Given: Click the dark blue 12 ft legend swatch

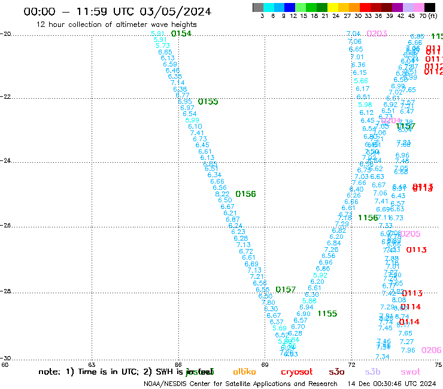Looking at the screenshot, I should tap(290, 7).
